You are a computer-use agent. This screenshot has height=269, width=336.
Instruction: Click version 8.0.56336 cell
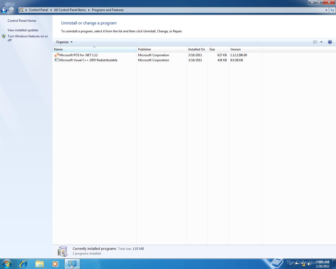pyautogui.click(x=237, y=60)
